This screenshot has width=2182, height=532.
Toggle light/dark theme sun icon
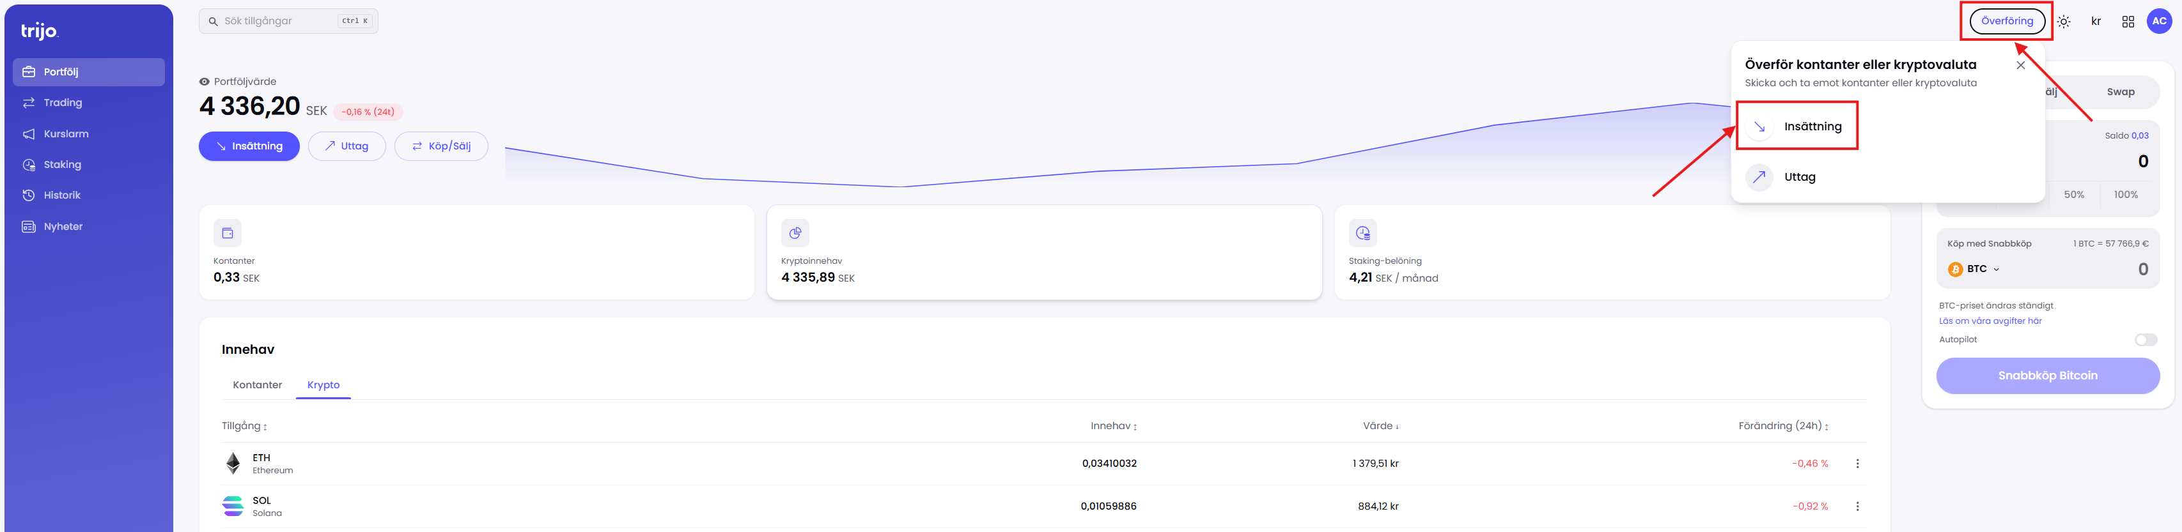(x=2064, y=22)
